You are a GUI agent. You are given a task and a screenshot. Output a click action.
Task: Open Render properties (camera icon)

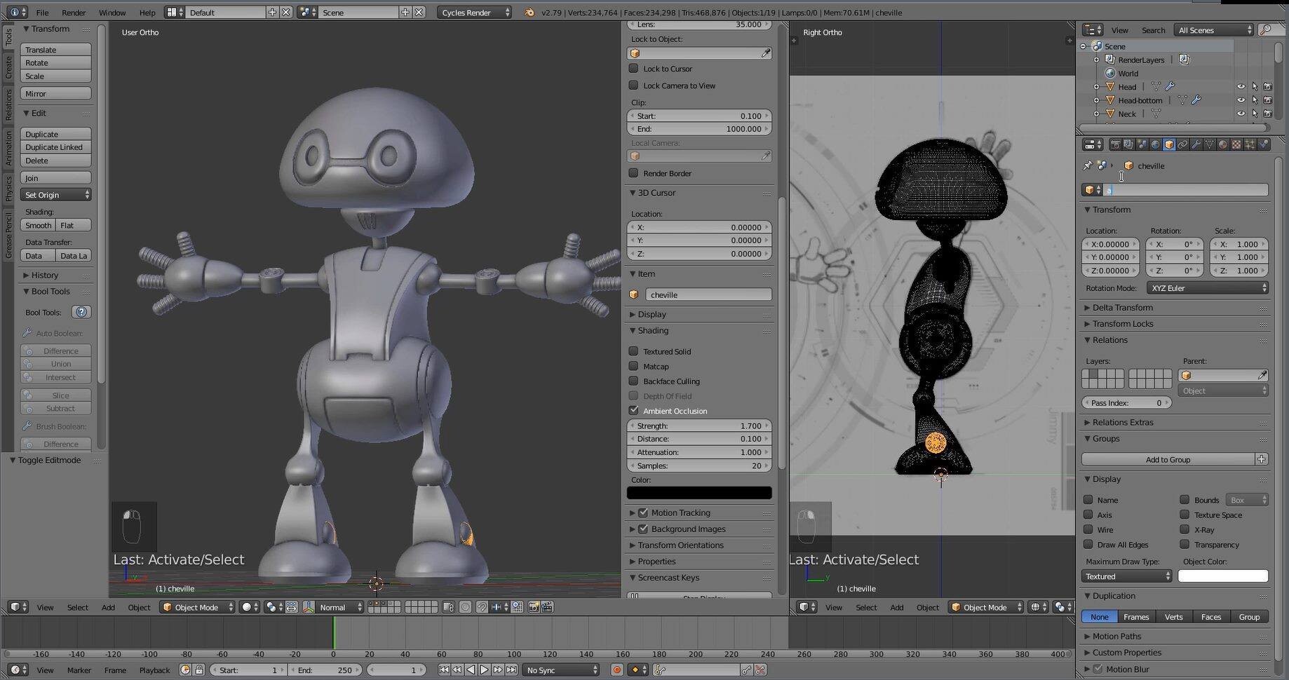tap(1116, 144)
